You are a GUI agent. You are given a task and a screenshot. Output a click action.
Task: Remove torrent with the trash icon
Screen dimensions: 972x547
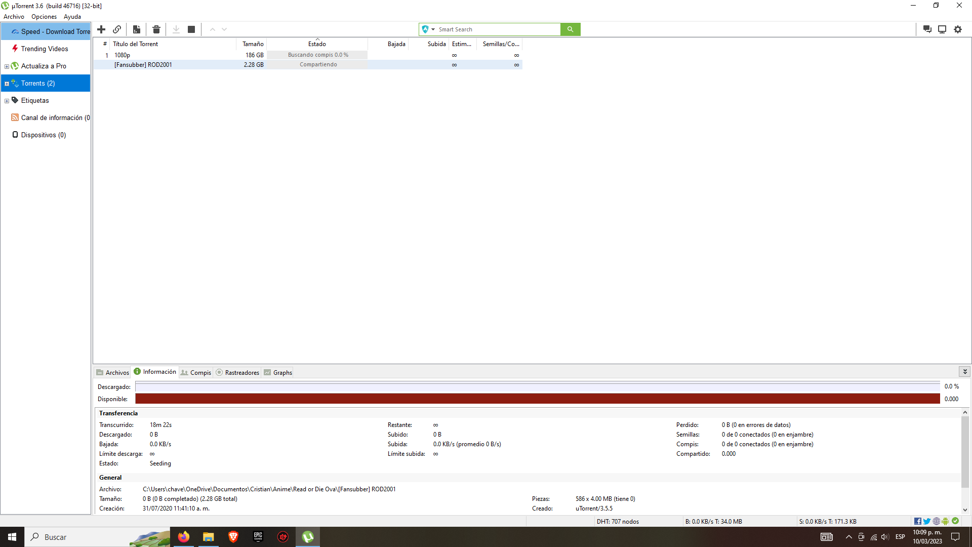[x=156, y=29]
